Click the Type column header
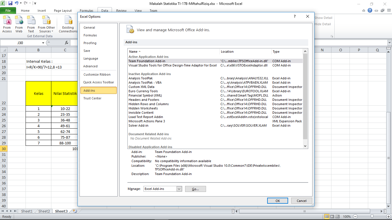The image size is (392, 220). click(x=287, y=52)
